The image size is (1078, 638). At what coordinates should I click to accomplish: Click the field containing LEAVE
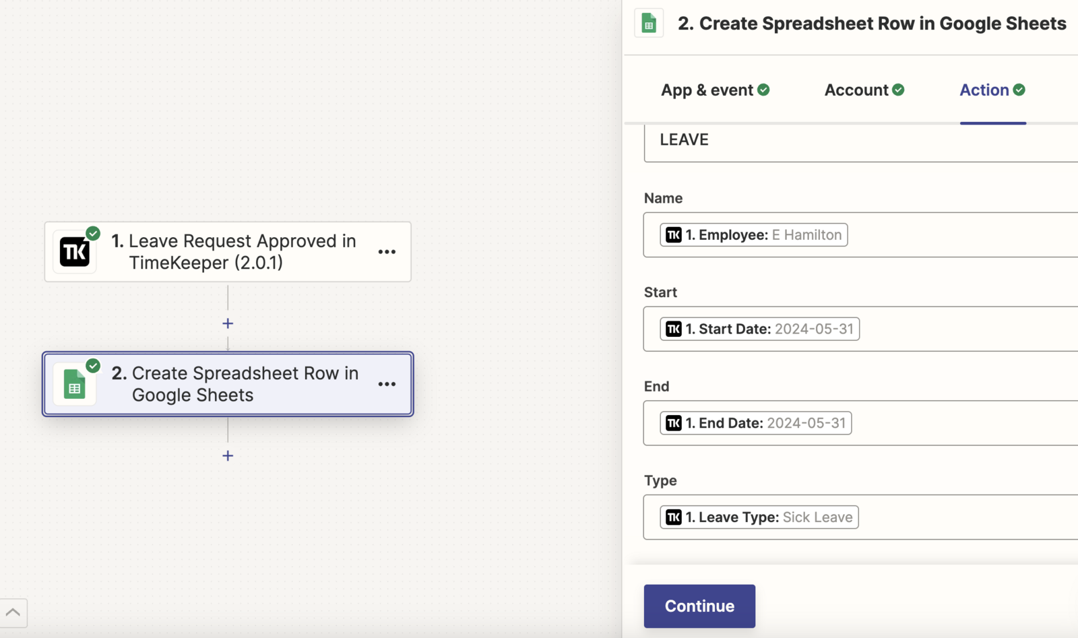pyautogui.click(x=861, y=143)
